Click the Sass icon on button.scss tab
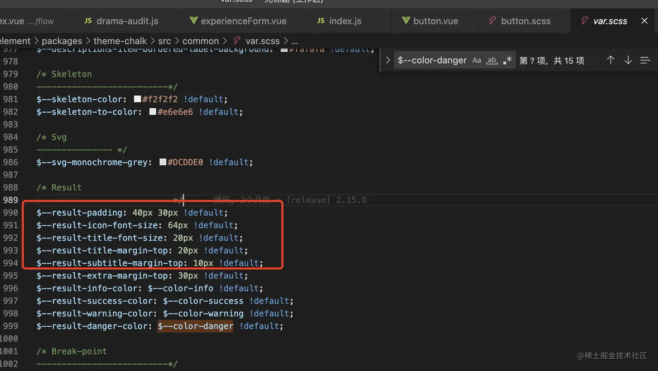This screenshot has width=658, height=371. tap(493, 21)
